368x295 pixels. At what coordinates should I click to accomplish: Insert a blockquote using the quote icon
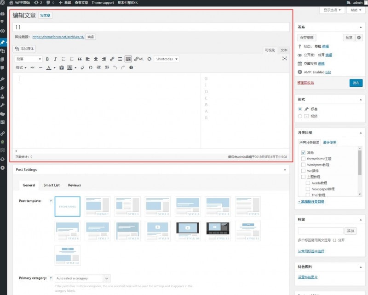click(80, 59)
